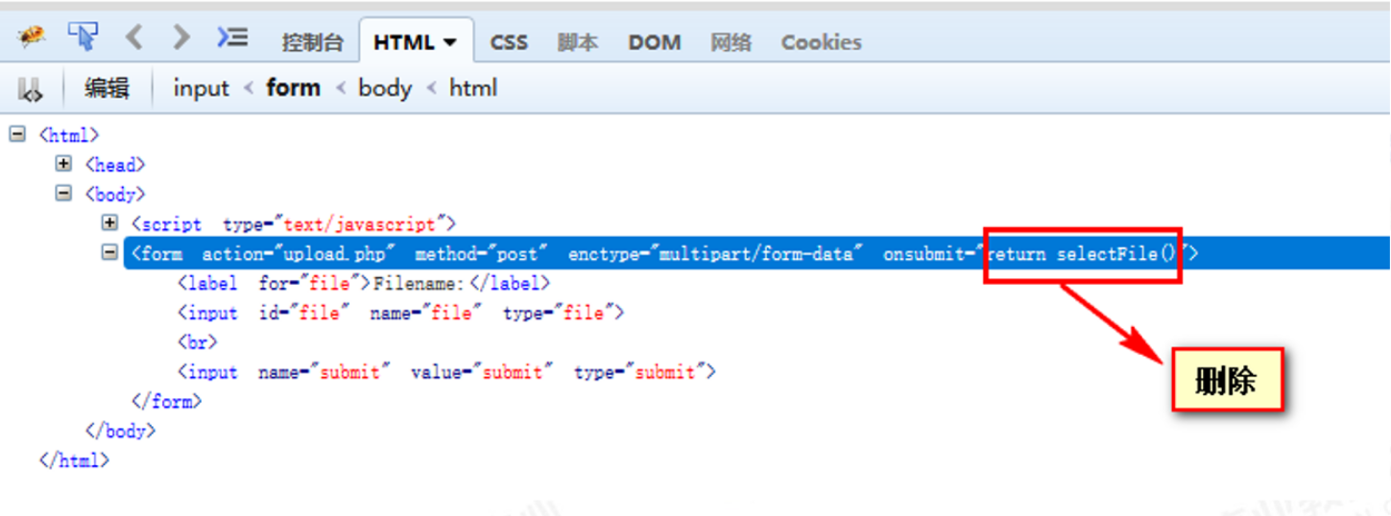Open the HTML tab dropdown arrow
Viewport: 1391px width, 516px height.
point(450,42)
